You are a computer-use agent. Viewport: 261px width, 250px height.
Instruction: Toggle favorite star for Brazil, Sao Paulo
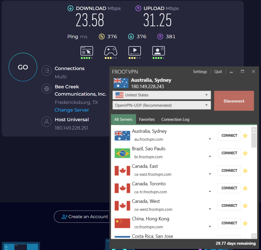[x=245, y=153]
